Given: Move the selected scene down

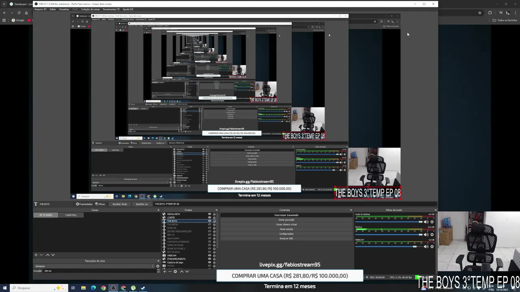Looking at the screenshot, I should (x=53, y=255).
